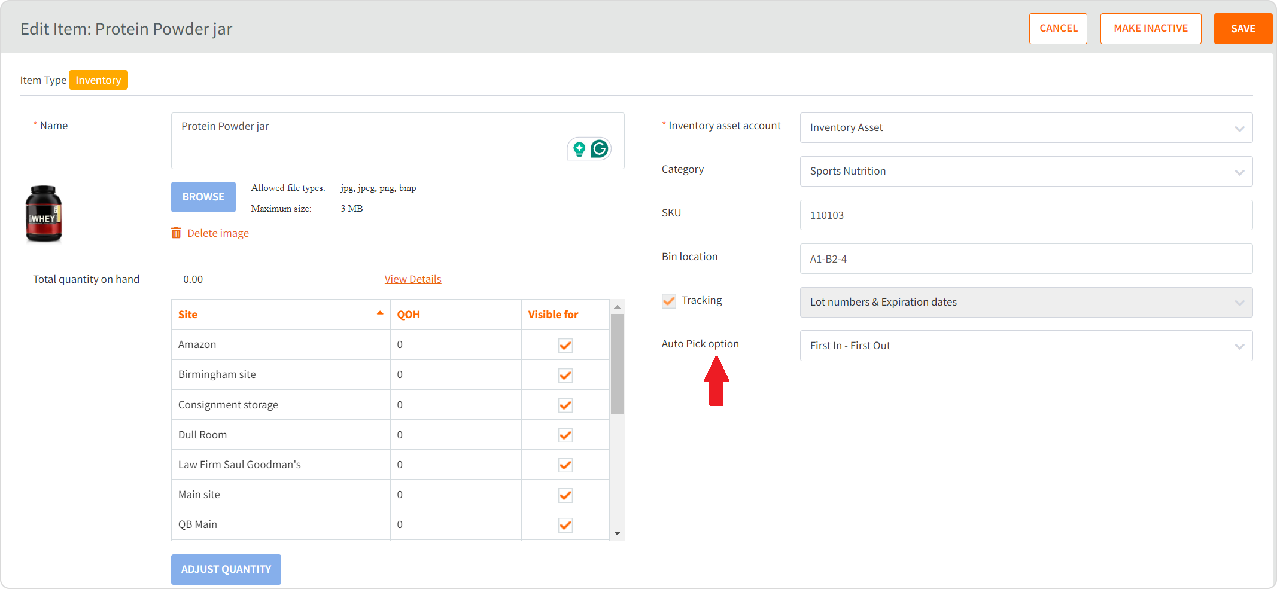This screenshot has height=589, width=1277.
Task: Click the Inventory item type badge
Action: point(98,80)
